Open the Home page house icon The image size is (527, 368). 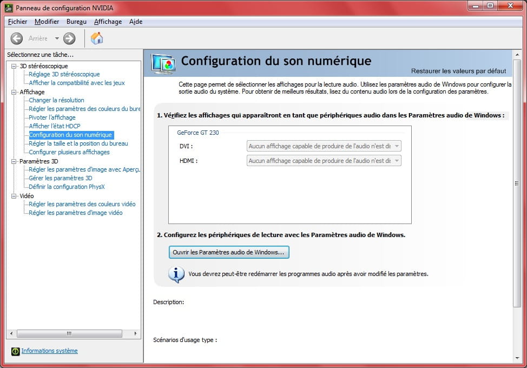[x=97, y=38]
